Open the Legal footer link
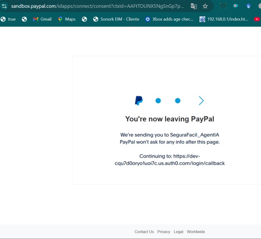This screenshot has height=239, width=261. pos(178,231)
